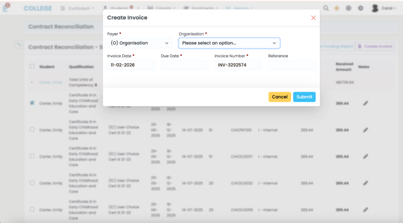Click the pencil notes icon in the checked row

pyautogui.click(x=365, y=103)
